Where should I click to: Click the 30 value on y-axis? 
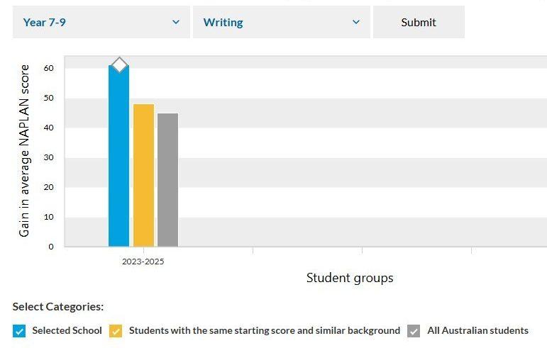[x=49, y=157]
